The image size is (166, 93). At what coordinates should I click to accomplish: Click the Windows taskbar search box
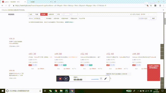pos(24,91)
